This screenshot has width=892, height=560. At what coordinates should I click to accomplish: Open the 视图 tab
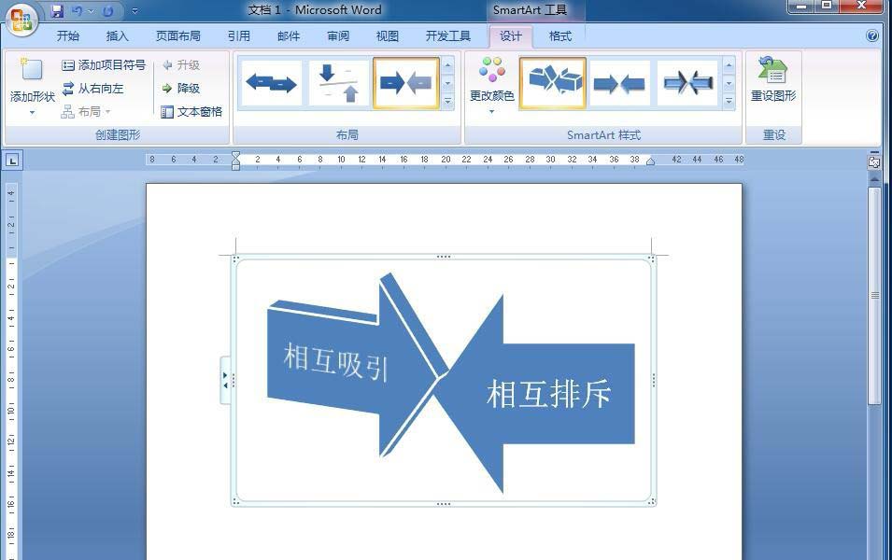click(388, 36)
